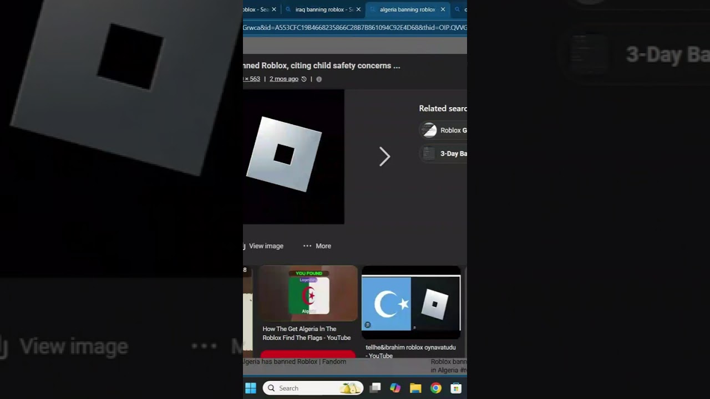Click the browser address bar URL
This screenshot has width=710, height=399.
click(355, 27)
